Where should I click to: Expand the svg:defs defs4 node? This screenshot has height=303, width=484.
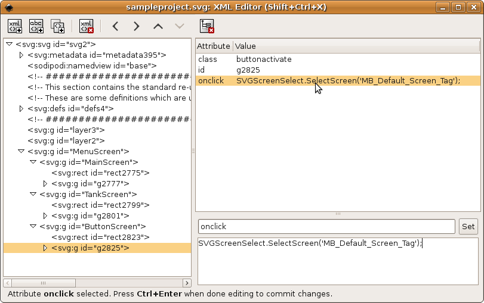(x=21, y=108)
